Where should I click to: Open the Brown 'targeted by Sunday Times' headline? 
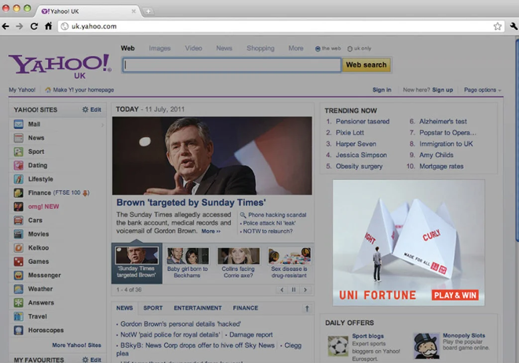[x=191, y=202]
